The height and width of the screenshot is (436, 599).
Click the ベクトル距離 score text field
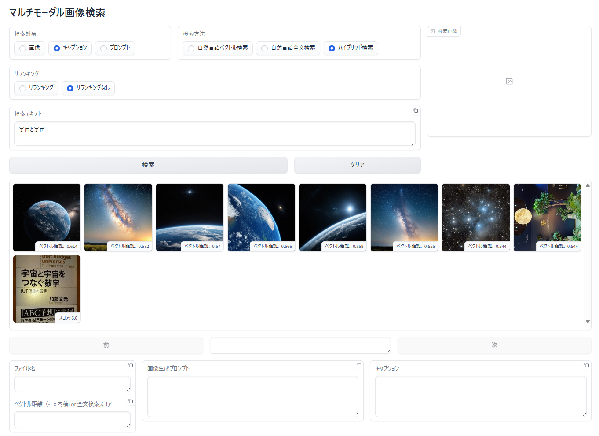tap(72, 419)
